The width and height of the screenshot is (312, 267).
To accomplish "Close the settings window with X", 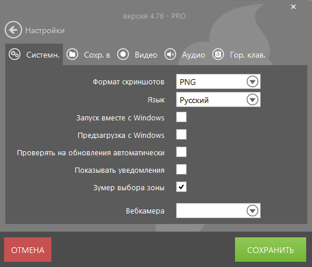I will click(x=293, y=7).
